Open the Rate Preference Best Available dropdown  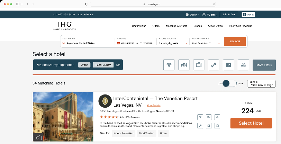point(206,42)
